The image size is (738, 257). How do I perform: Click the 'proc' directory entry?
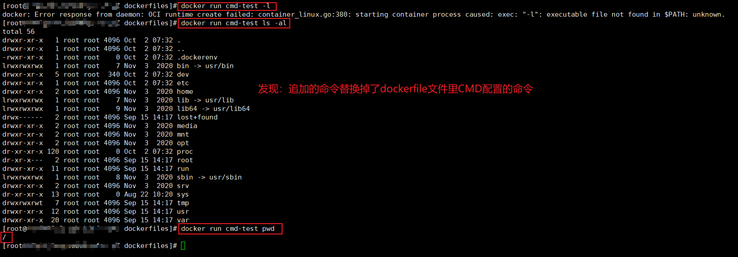click(185, 151)
